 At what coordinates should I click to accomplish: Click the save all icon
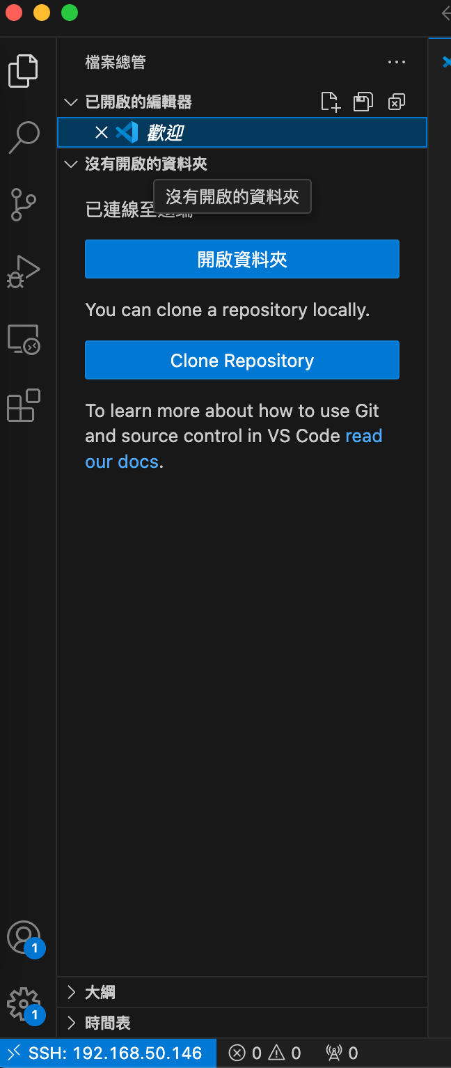pyautogui.click(x=363, y=102)
